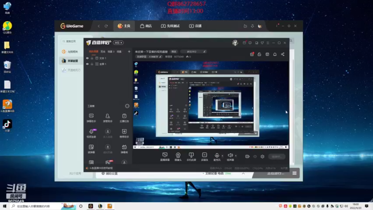Lock the 全屏 1 source layer

(92, 64)
